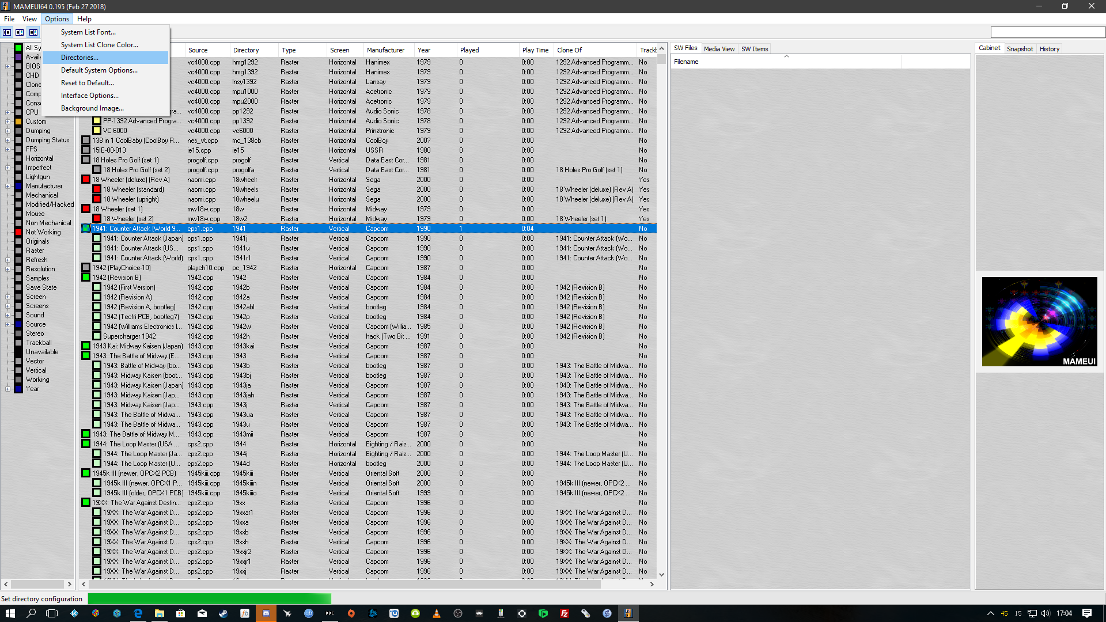Click the blue Manufacturer folder icon

point(18,186)
